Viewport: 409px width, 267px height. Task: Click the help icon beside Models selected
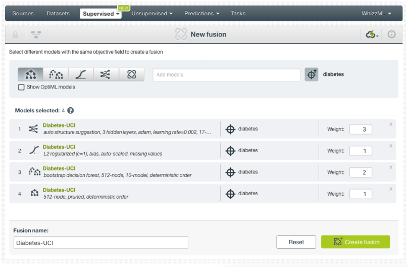coord(70,111)
